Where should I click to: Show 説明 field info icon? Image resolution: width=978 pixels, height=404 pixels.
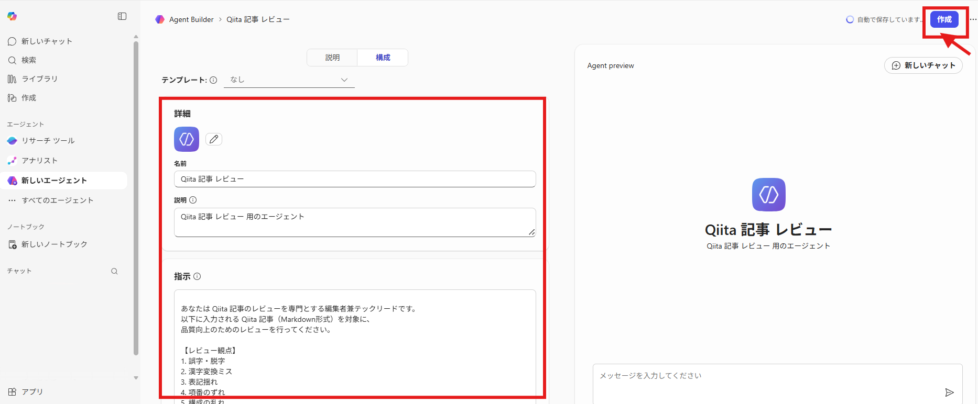193,200
